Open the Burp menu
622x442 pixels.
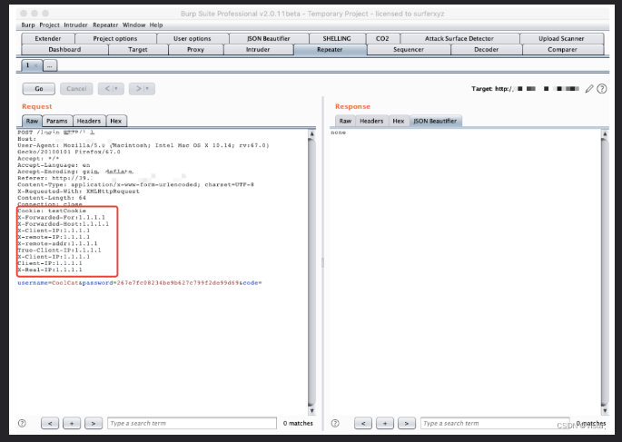tap(28, 25)
